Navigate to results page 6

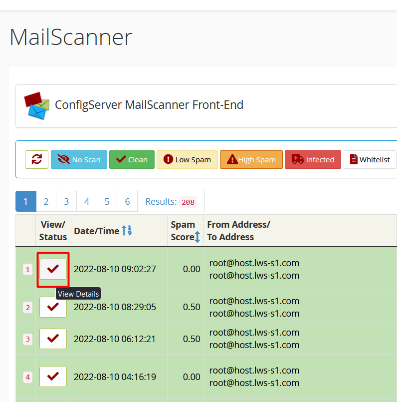click(127, 202)
